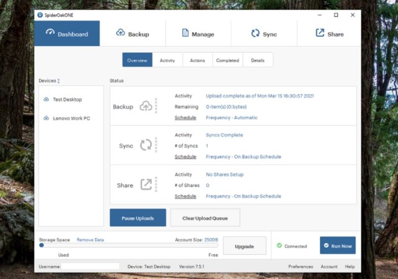Click the Sync circular arrows status icon

click(146, 145)
